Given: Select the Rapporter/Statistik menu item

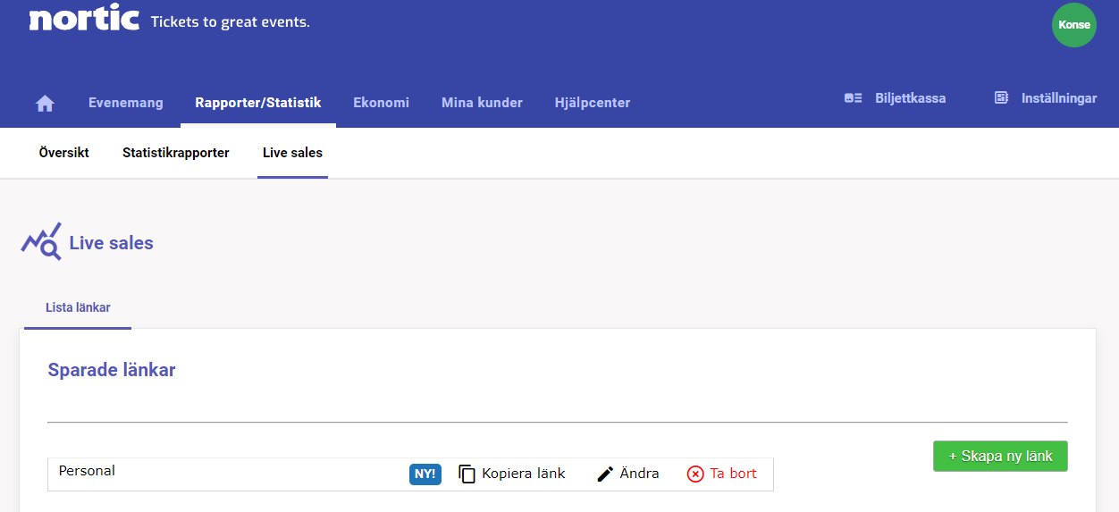Looking at the screenshot, I should (x=258, y=103).
